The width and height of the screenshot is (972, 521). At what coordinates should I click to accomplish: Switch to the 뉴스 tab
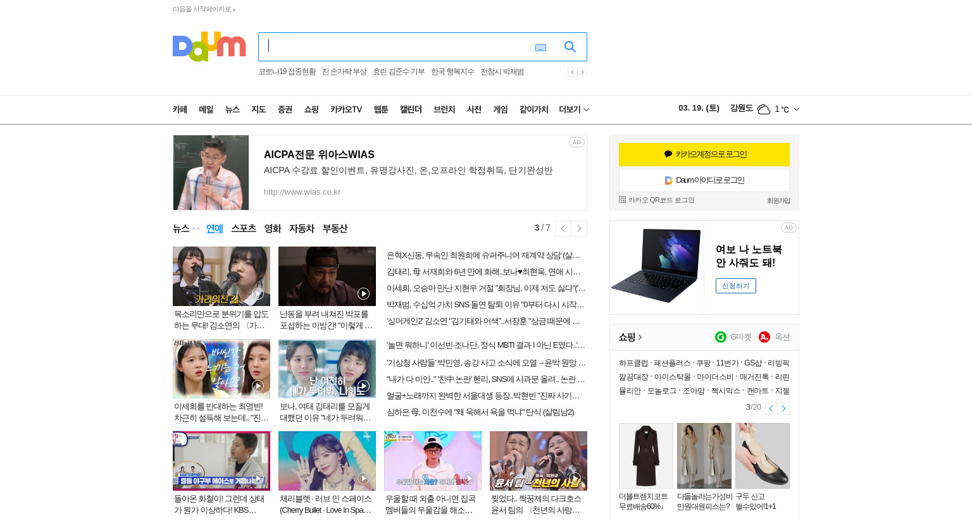[181, 228]
